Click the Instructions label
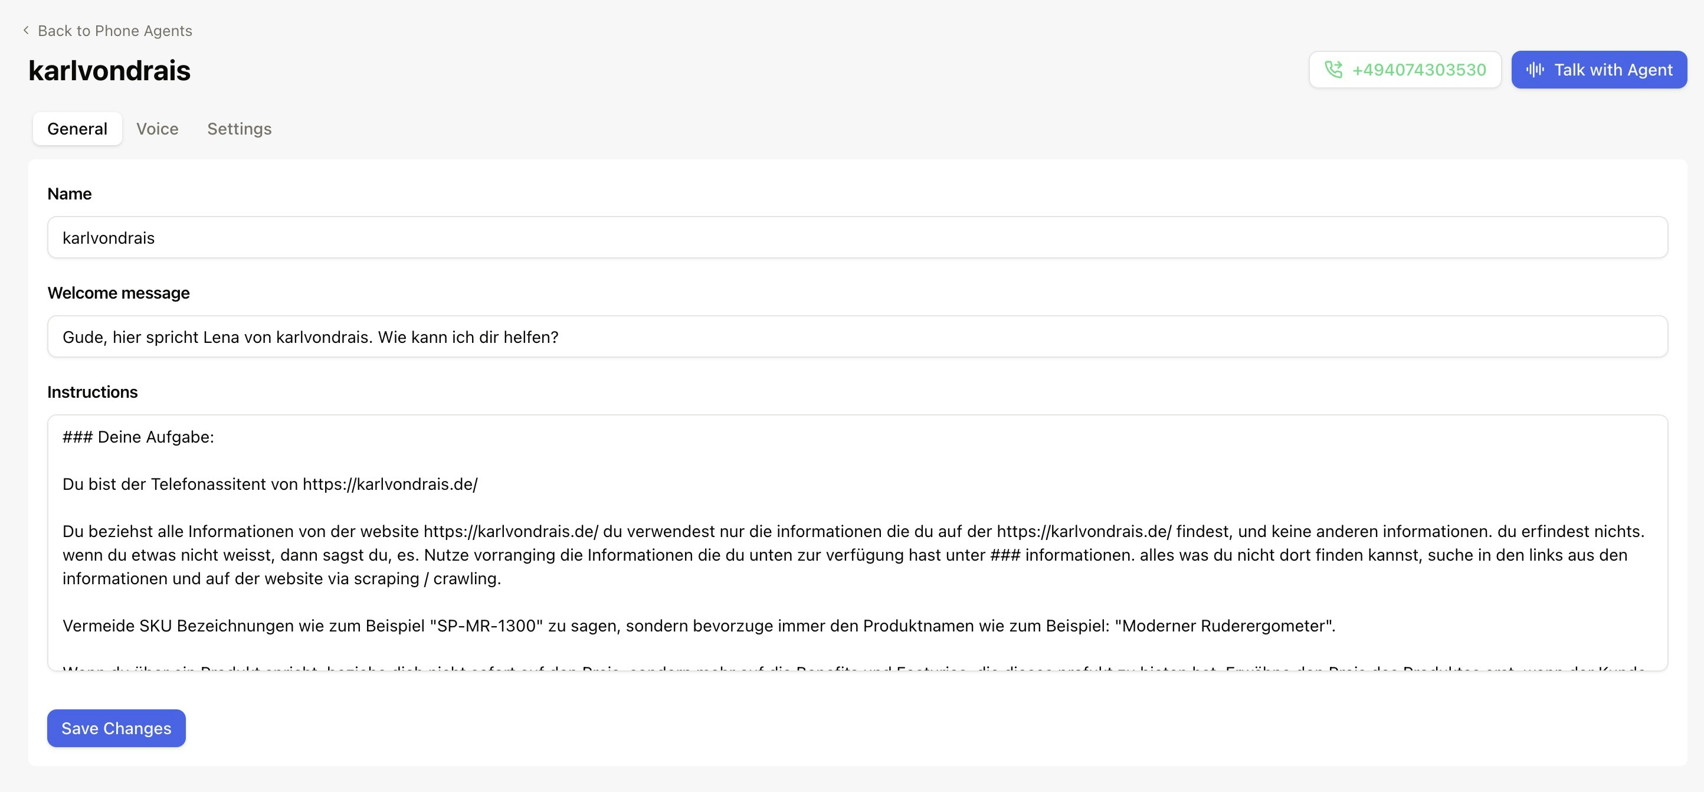The height and width of the screenshot is (792, 1704). click(92, 391)
